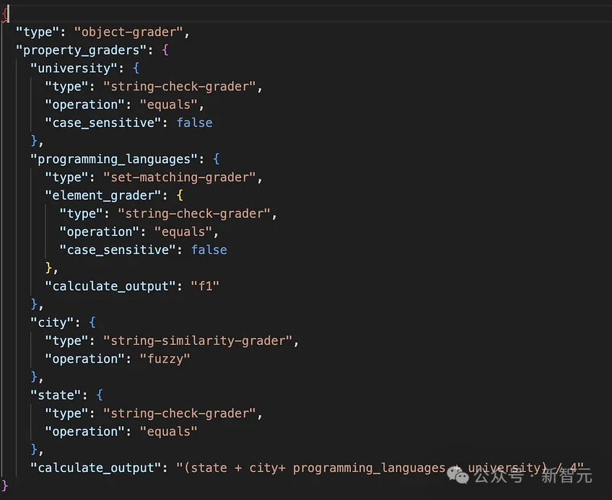This screenshot has height=500, width=612.
Task: Click the "fuzzy" operation value
Action: (165, 359)
